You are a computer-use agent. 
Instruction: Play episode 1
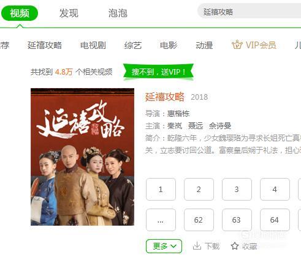[161, 190]
